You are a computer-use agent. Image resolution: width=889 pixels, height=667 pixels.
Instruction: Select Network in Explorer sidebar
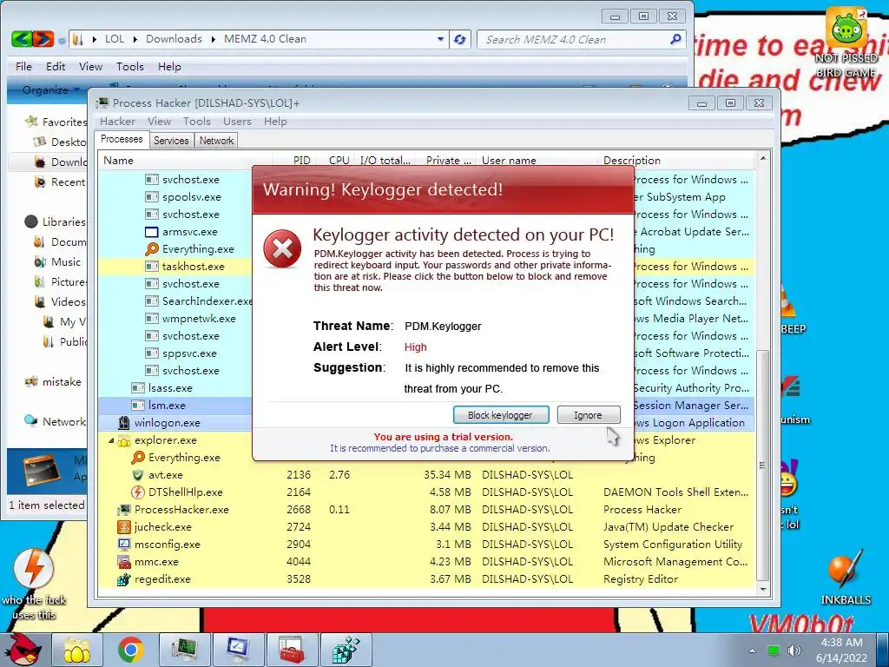[55, 421]
